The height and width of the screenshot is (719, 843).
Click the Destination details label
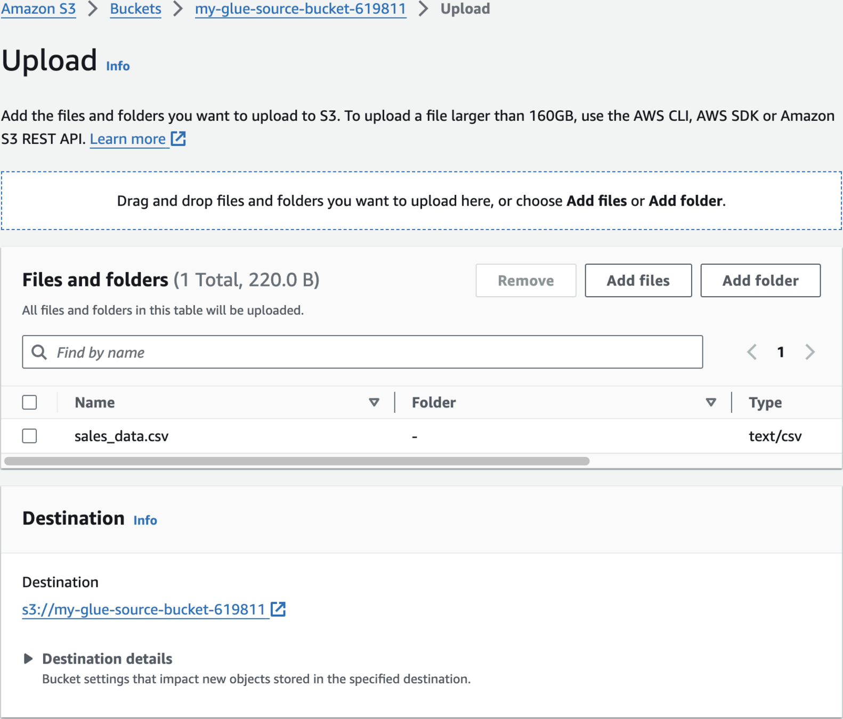coord(107,659)
